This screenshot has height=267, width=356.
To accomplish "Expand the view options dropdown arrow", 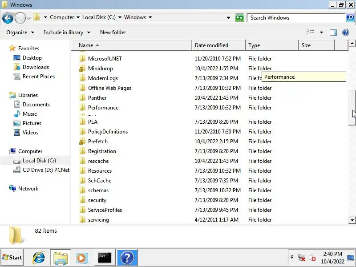I will click(321, 32).
